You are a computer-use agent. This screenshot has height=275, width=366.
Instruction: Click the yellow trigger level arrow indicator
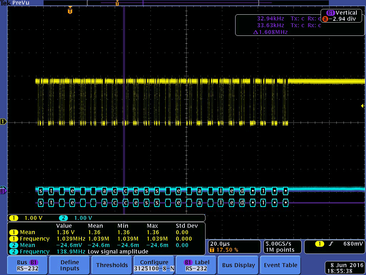coord(363,106)
